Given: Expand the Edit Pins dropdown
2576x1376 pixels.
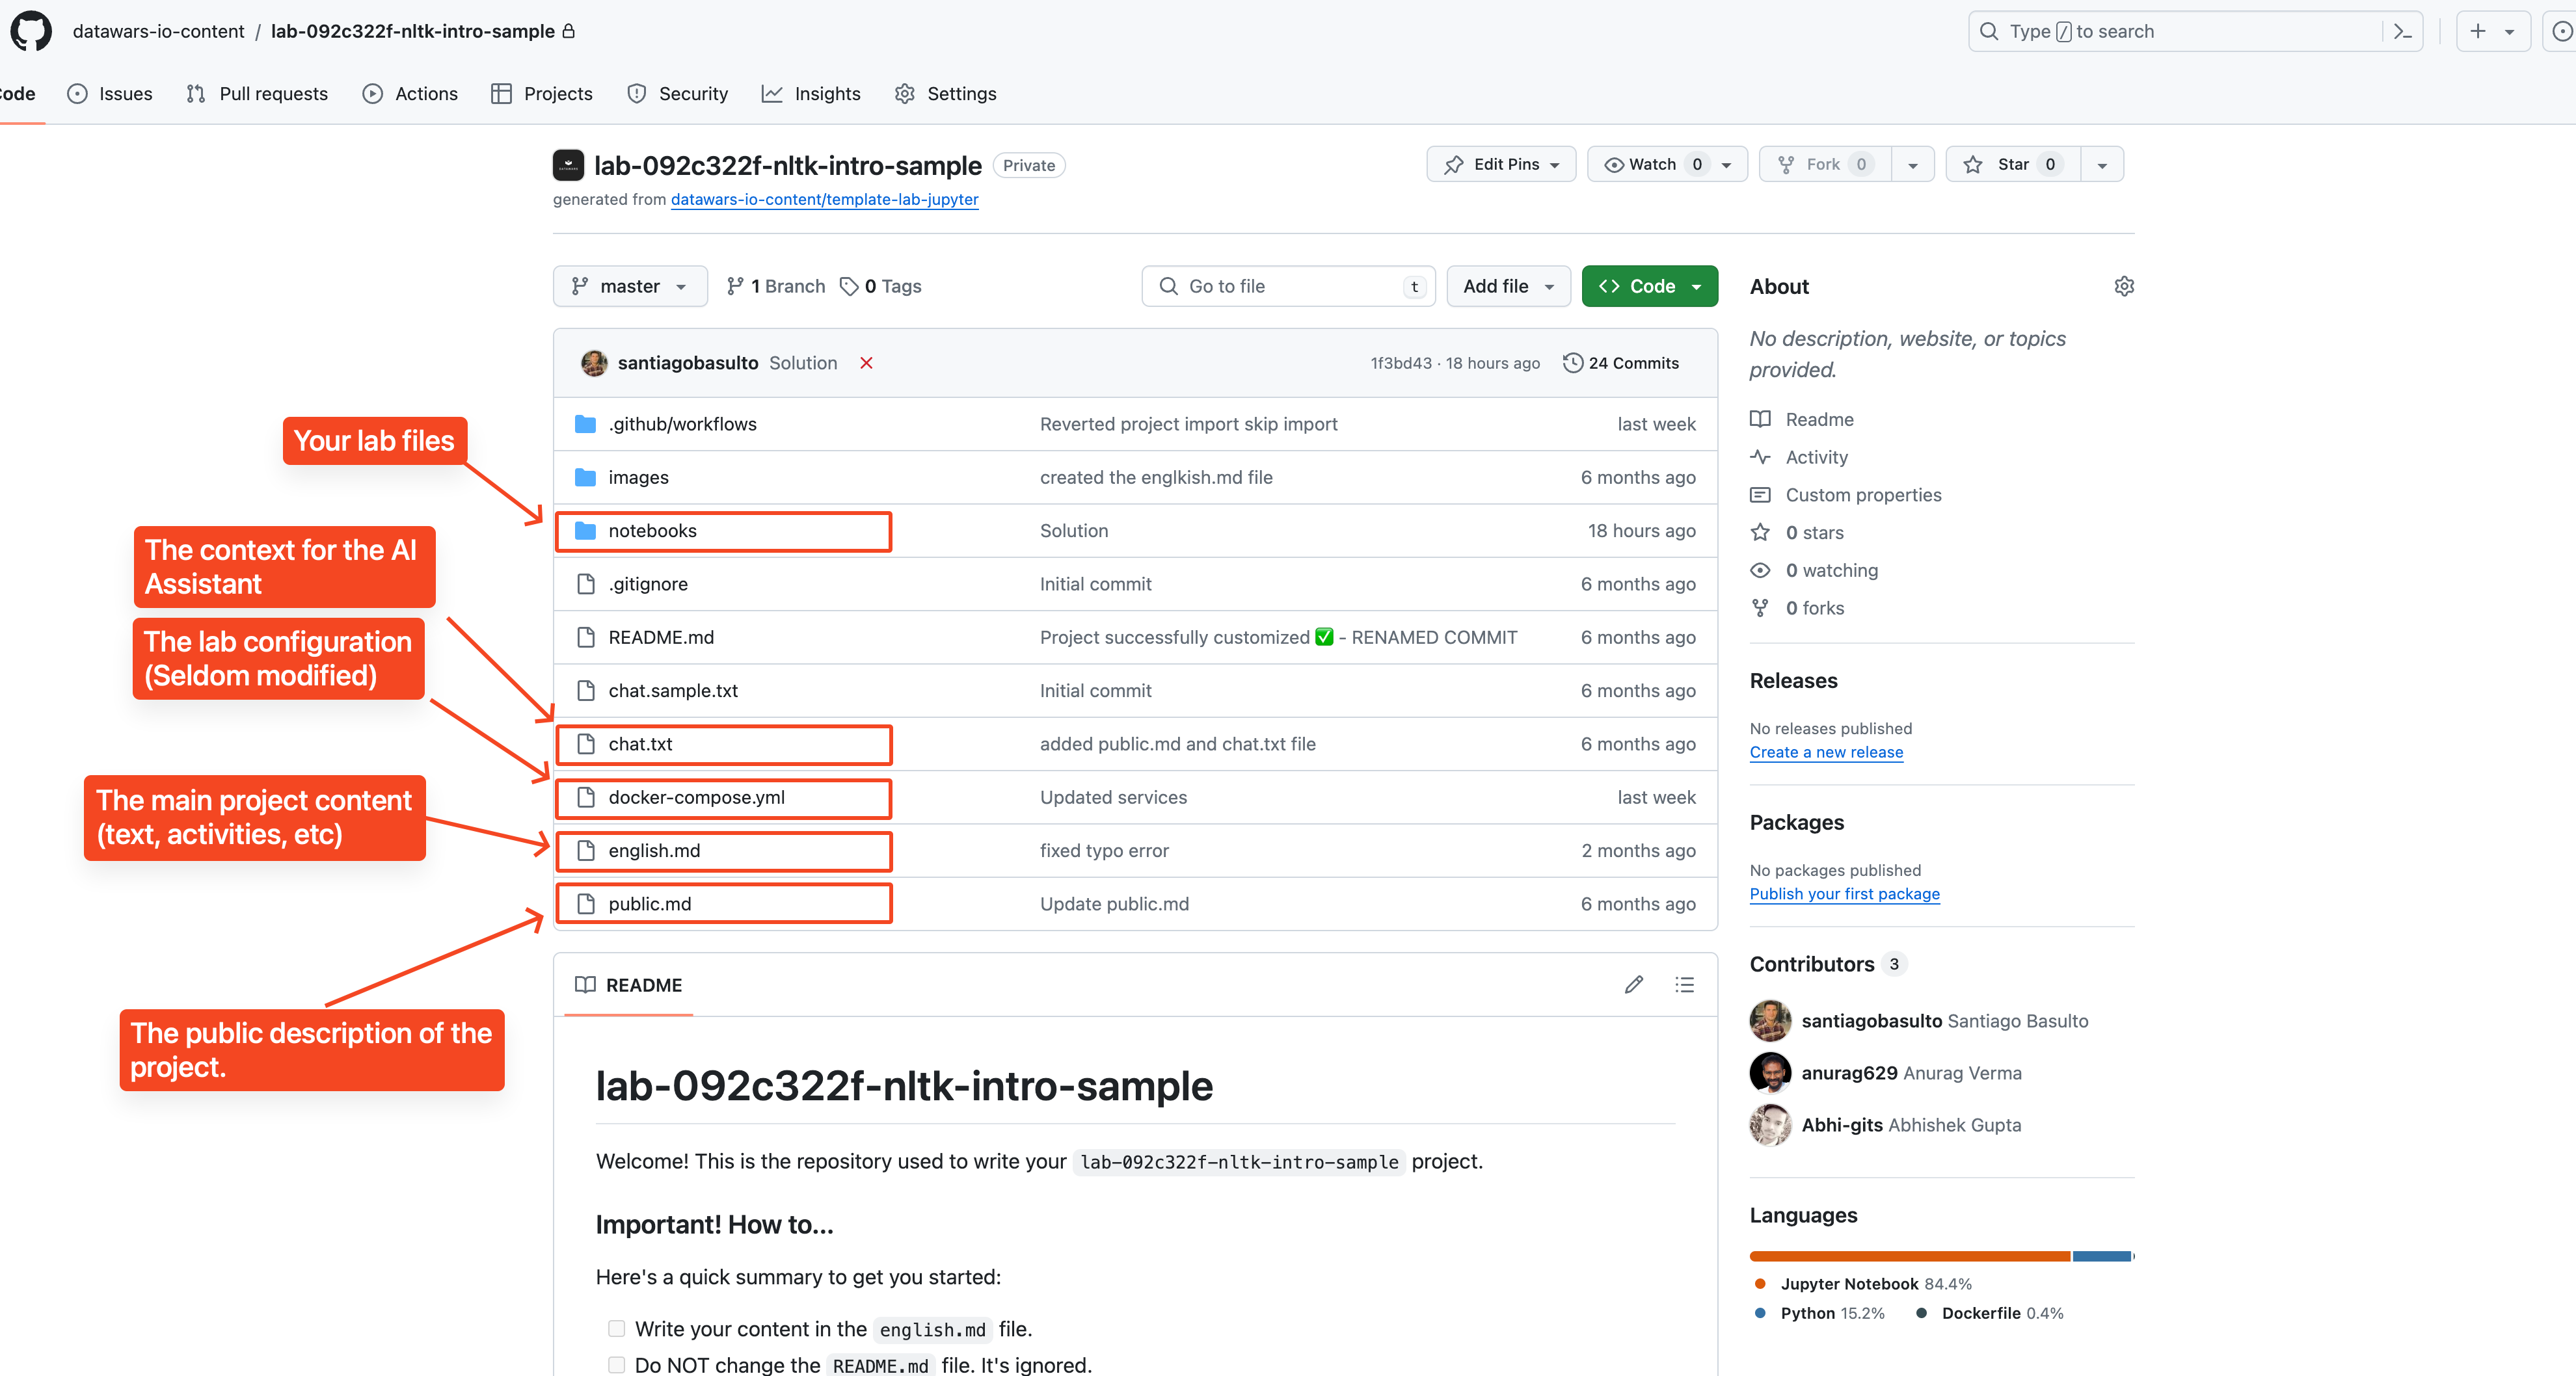Looking at the screenshot, I should pos(1501,164).
